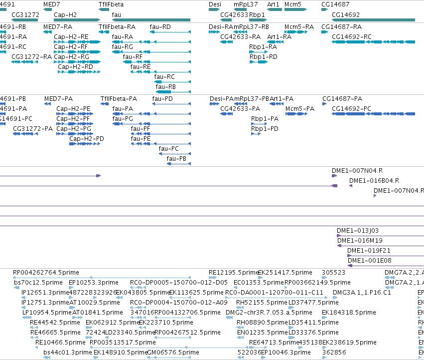Select EST label bs44c01.3prime
Screen dimensions: 424x360
68,353
